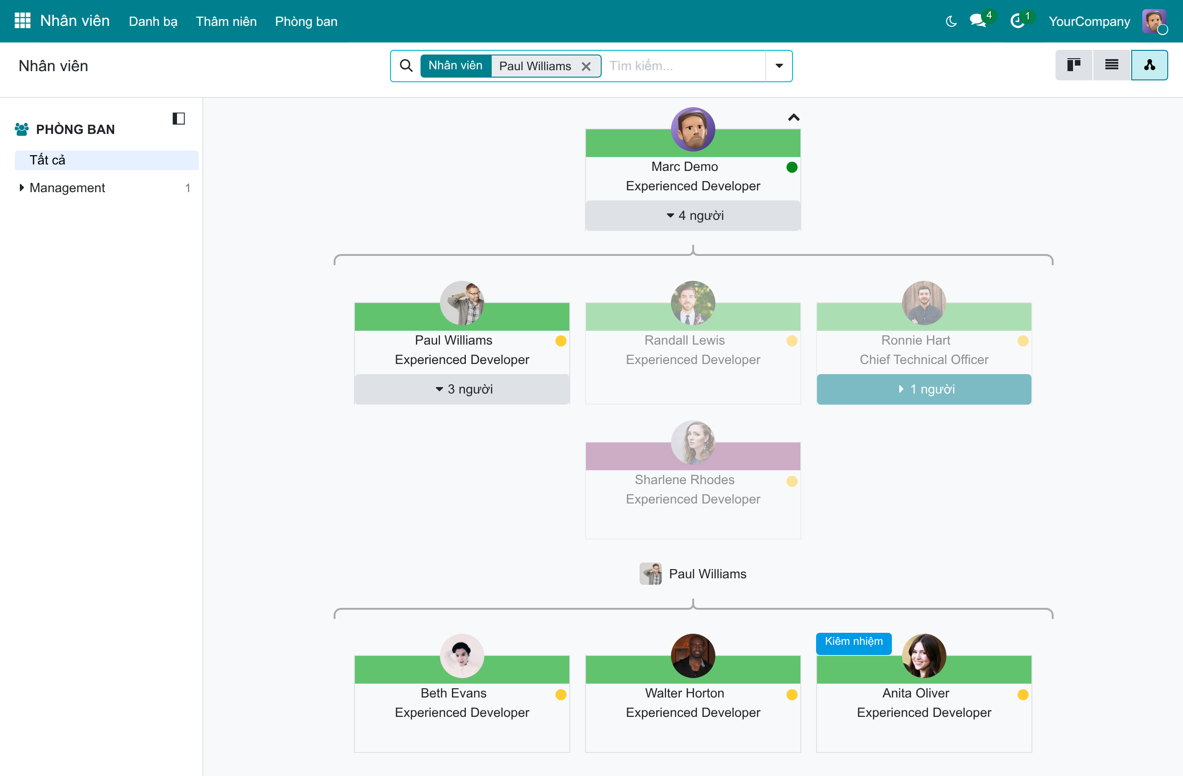
Task: Expand Ronnie Hart's 1 người button
Action: coord(924,389)
